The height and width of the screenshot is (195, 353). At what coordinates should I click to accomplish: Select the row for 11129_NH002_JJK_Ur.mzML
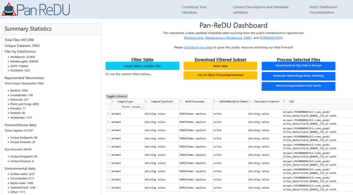108,122
